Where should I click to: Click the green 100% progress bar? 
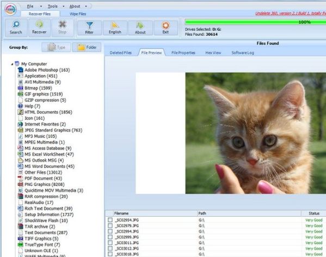point(255,22)
